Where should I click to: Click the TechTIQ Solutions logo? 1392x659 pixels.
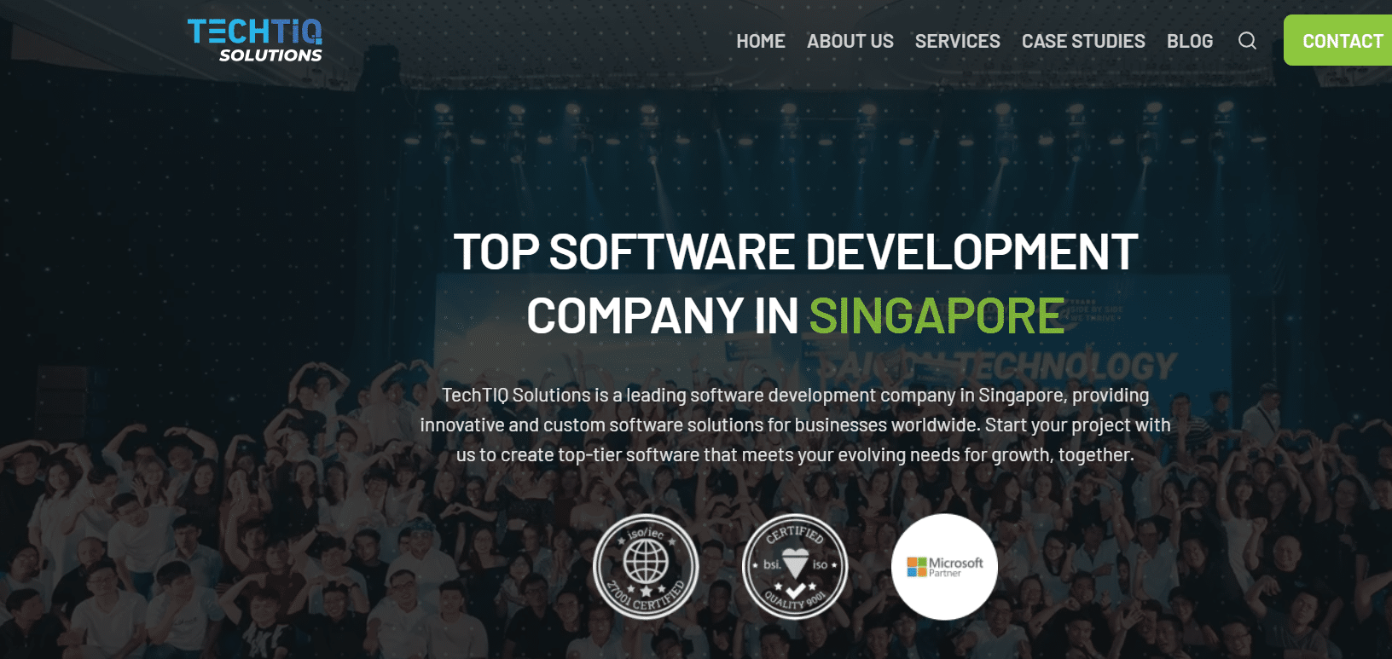click(255, 40)
